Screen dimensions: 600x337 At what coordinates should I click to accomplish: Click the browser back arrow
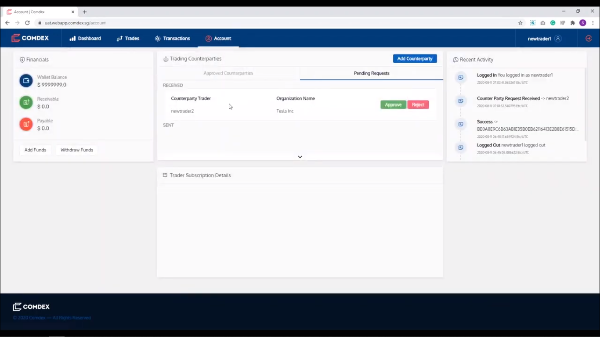click(7, 23)
